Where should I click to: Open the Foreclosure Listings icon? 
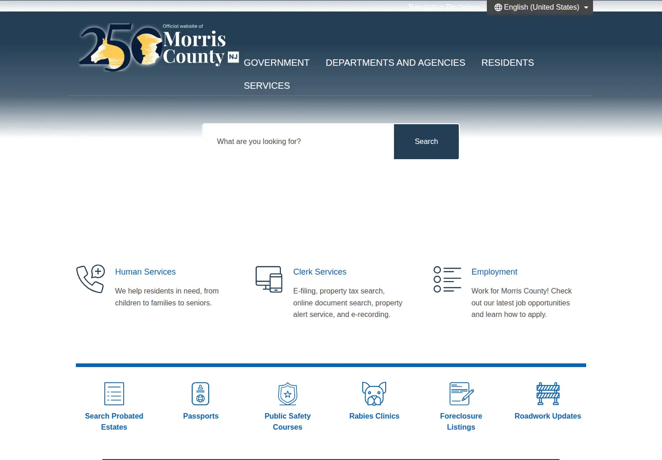pyautogui.click(x=461, y=394)
